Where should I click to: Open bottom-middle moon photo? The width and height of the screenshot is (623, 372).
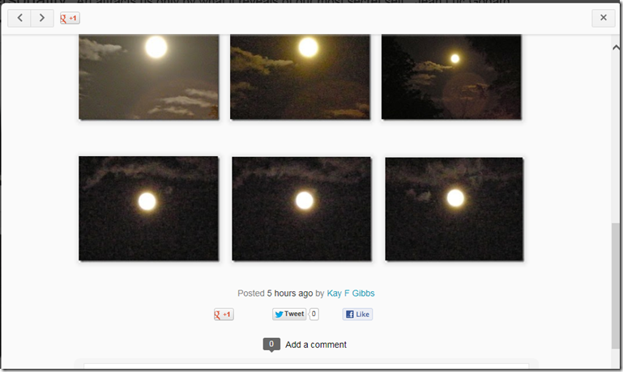point(301,209)
